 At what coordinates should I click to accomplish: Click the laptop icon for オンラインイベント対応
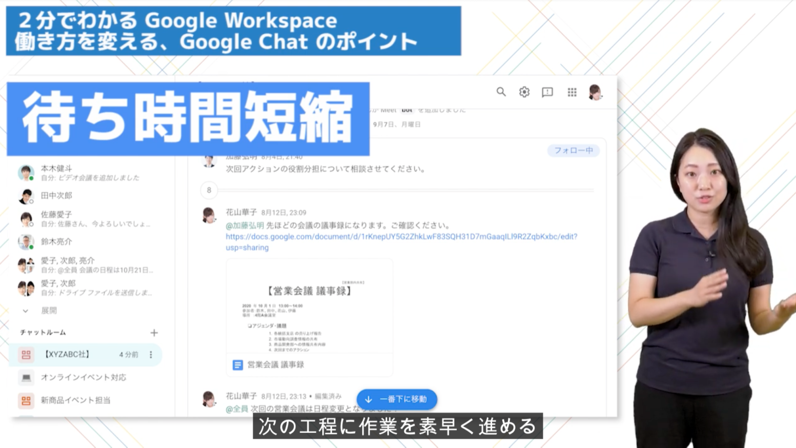[26, 377]
